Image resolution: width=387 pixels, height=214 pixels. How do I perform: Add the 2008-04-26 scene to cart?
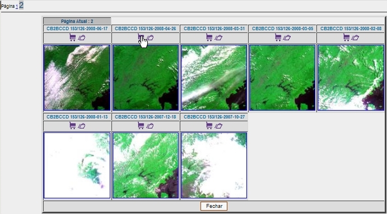pyautogui.click(x=141, y=37)
